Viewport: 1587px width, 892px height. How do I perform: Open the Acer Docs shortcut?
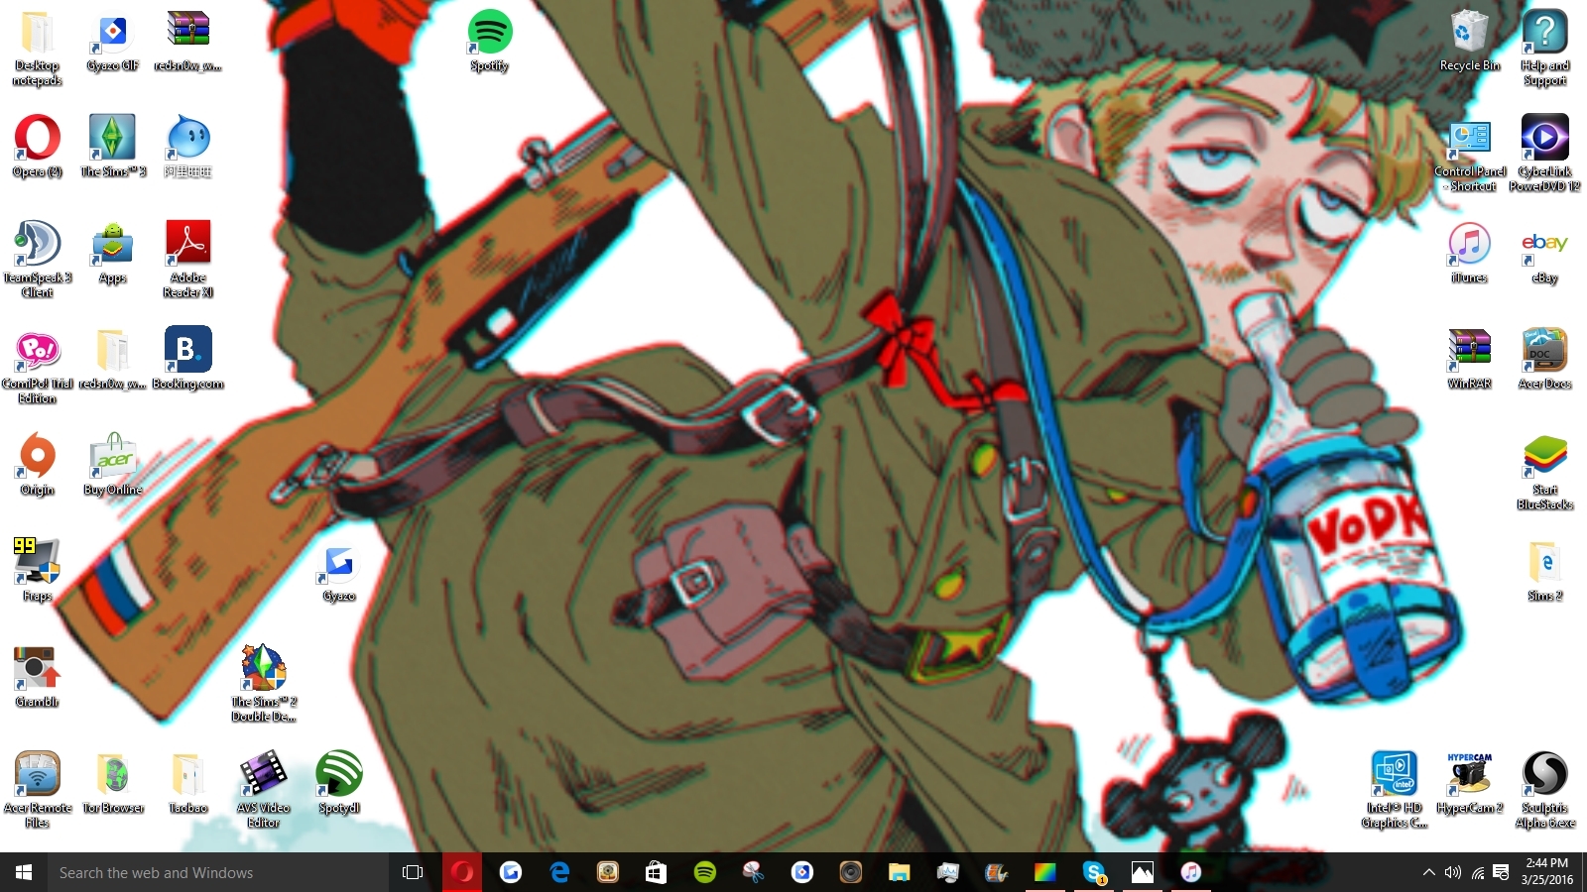[x=1545, y=358]
